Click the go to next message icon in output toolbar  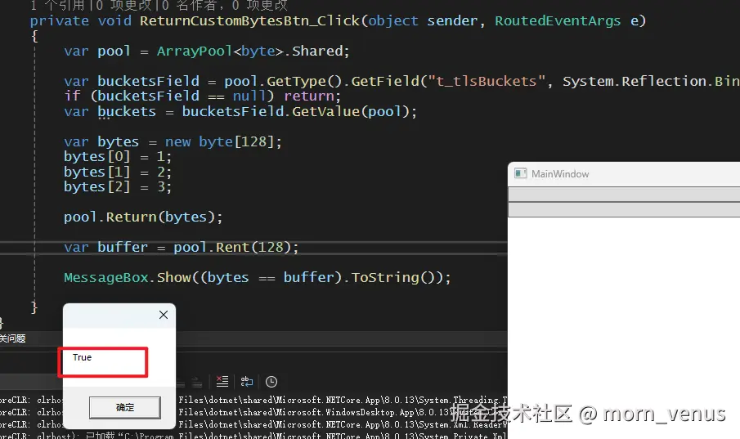tap(197, 383)
